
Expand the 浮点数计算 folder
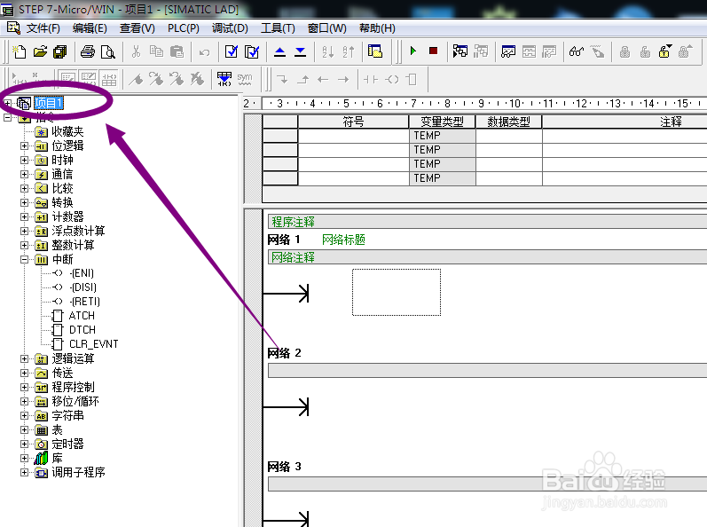pyautogui.click(x=24, y=232)
